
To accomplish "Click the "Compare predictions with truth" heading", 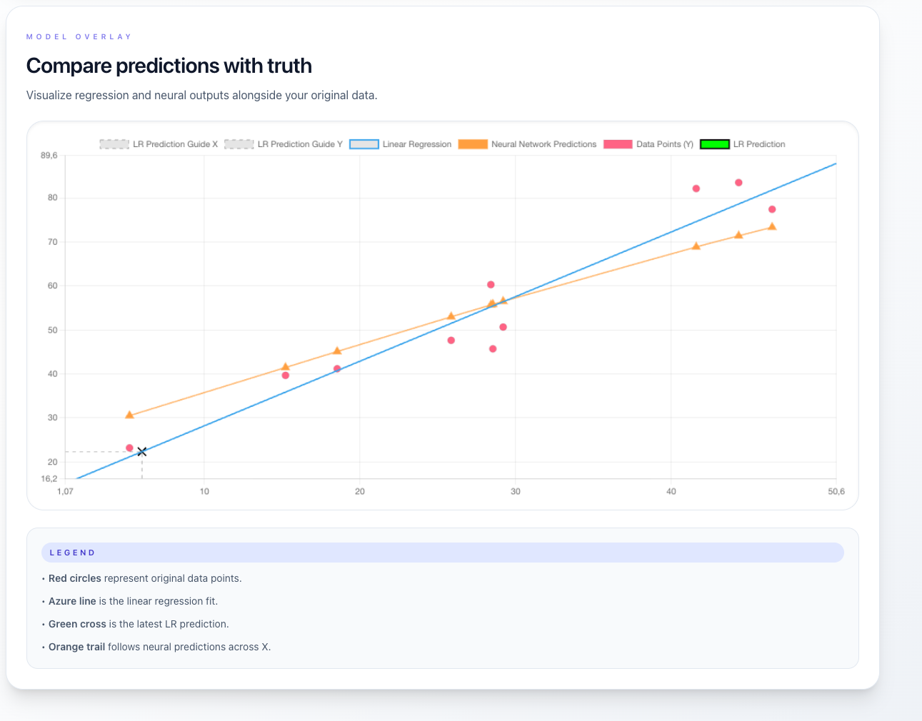I will point(169,66).
